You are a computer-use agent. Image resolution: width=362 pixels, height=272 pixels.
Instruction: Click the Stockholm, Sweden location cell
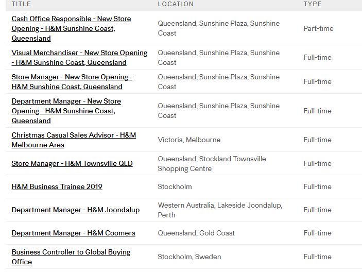click(x=189, y=257)
